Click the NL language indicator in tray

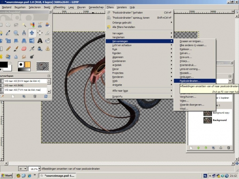coord(205,176)
